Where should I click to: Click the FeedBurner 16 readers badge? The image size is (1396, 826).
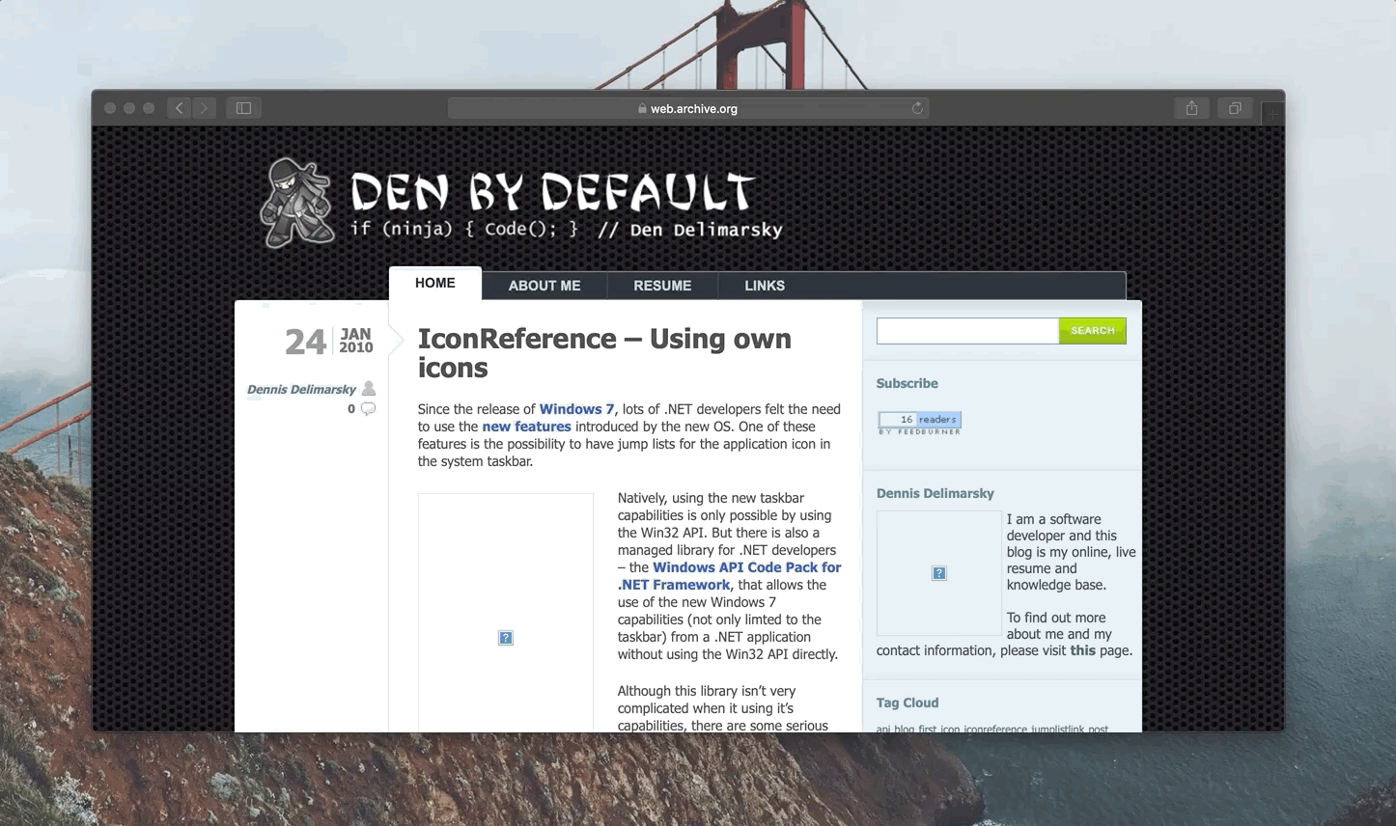919,424
